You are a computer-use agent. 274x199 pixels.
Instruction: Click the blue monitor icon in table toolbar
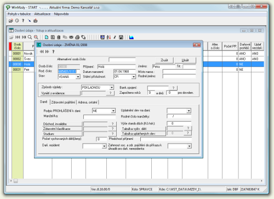coord(102,37)
